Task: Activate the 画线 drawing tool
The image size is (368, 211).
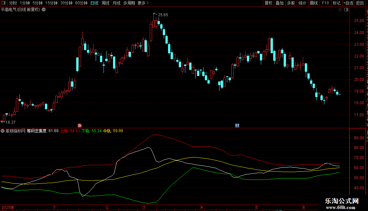Action: [314, 3]
